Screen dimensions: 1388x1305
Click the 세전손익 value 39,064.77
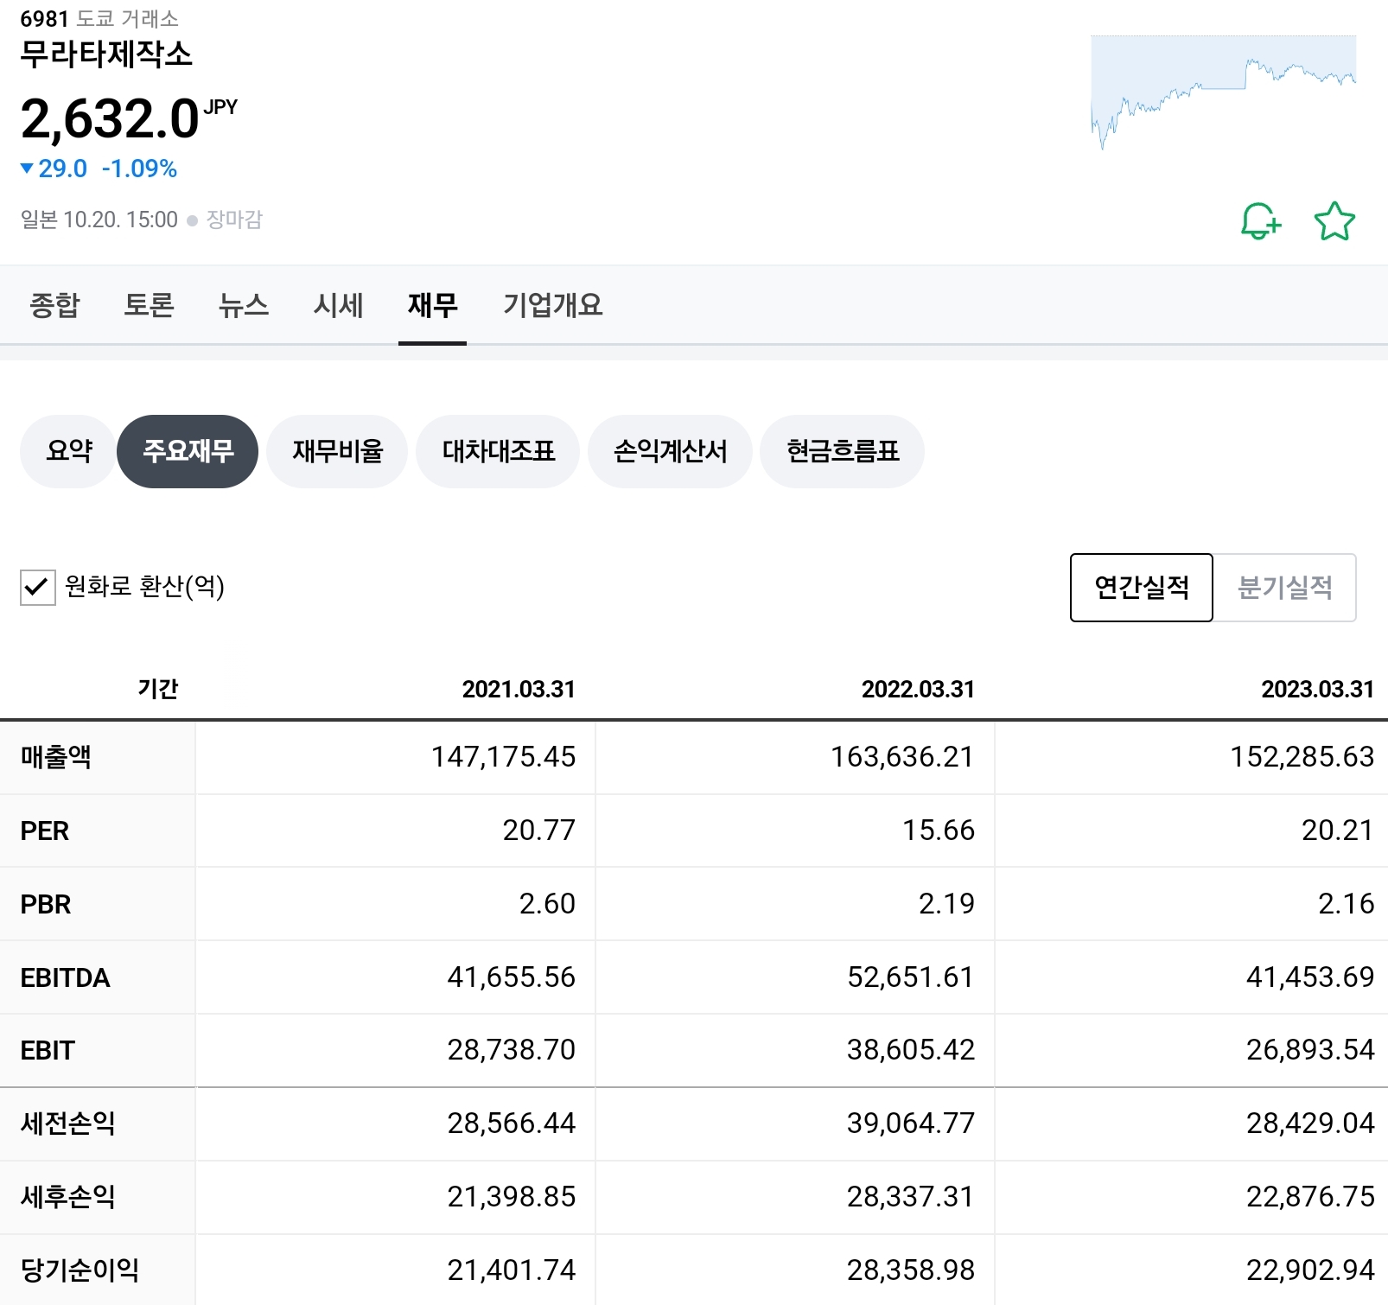(910, 1124)
